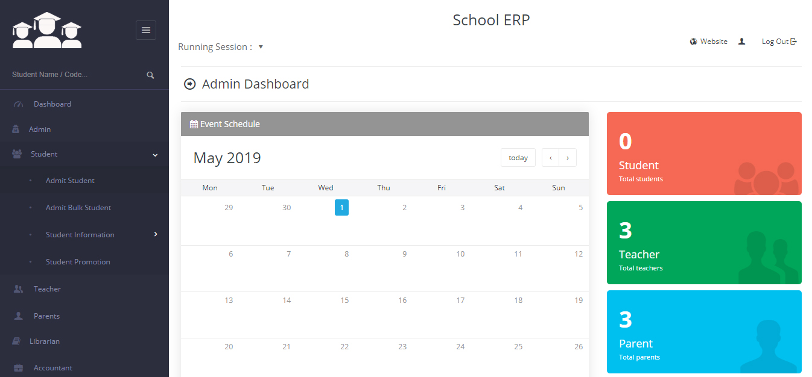The height and width of the screenshot is (377, 812).
Task: Click the Accountant briefcase icon
Action: [18, 368]
